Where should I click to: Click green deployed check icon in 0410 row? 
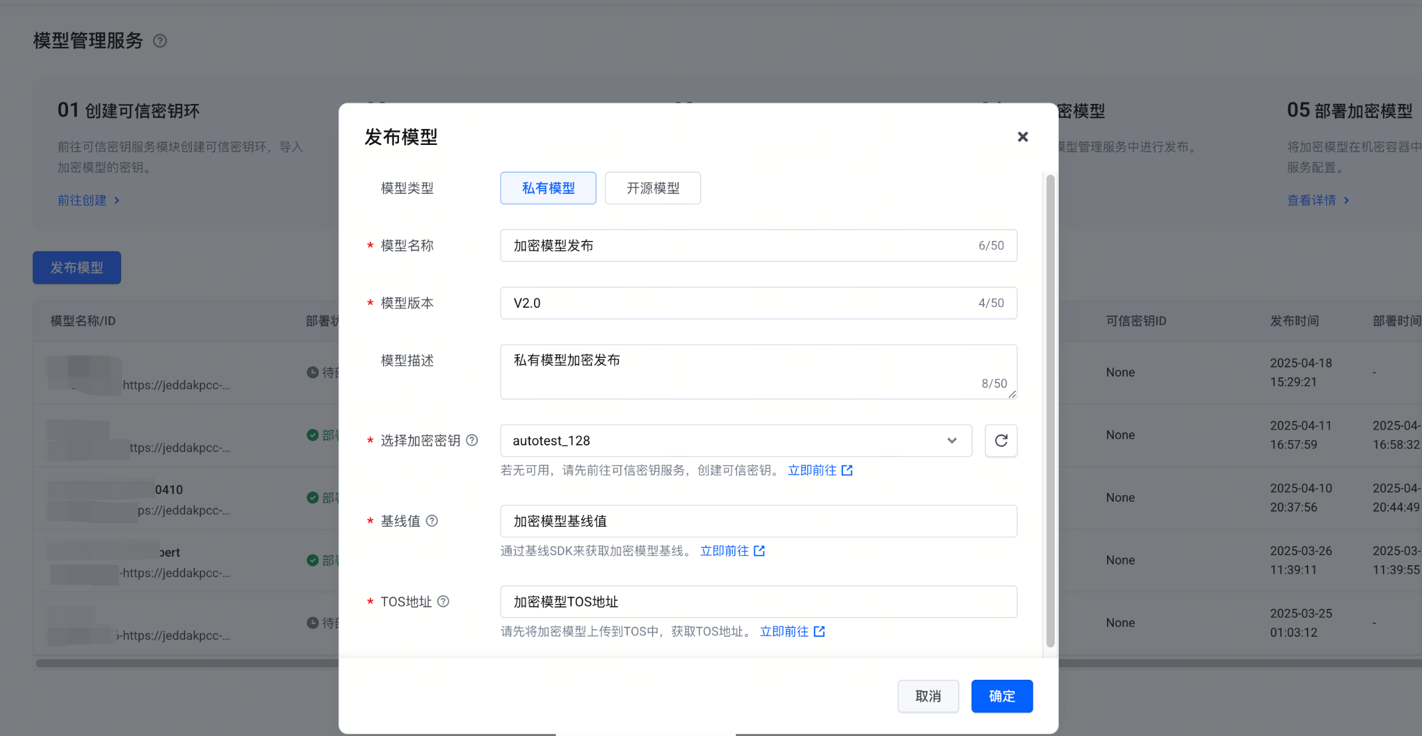point(313,497)
